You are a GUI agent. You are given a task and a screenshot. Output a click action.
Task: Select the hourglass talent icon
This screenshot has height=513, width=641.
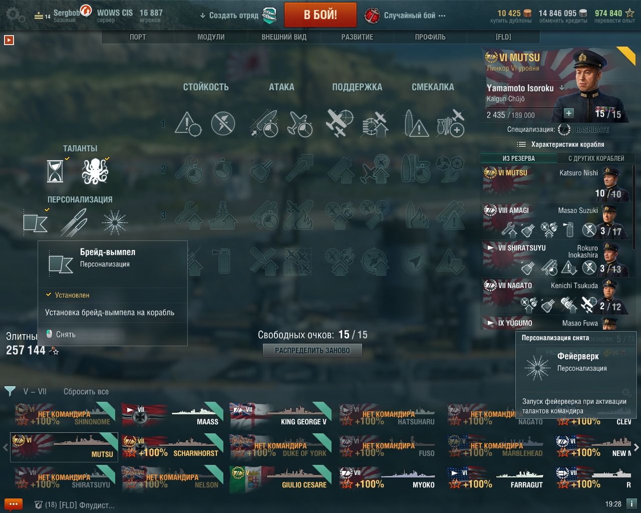tap(55, 171)
